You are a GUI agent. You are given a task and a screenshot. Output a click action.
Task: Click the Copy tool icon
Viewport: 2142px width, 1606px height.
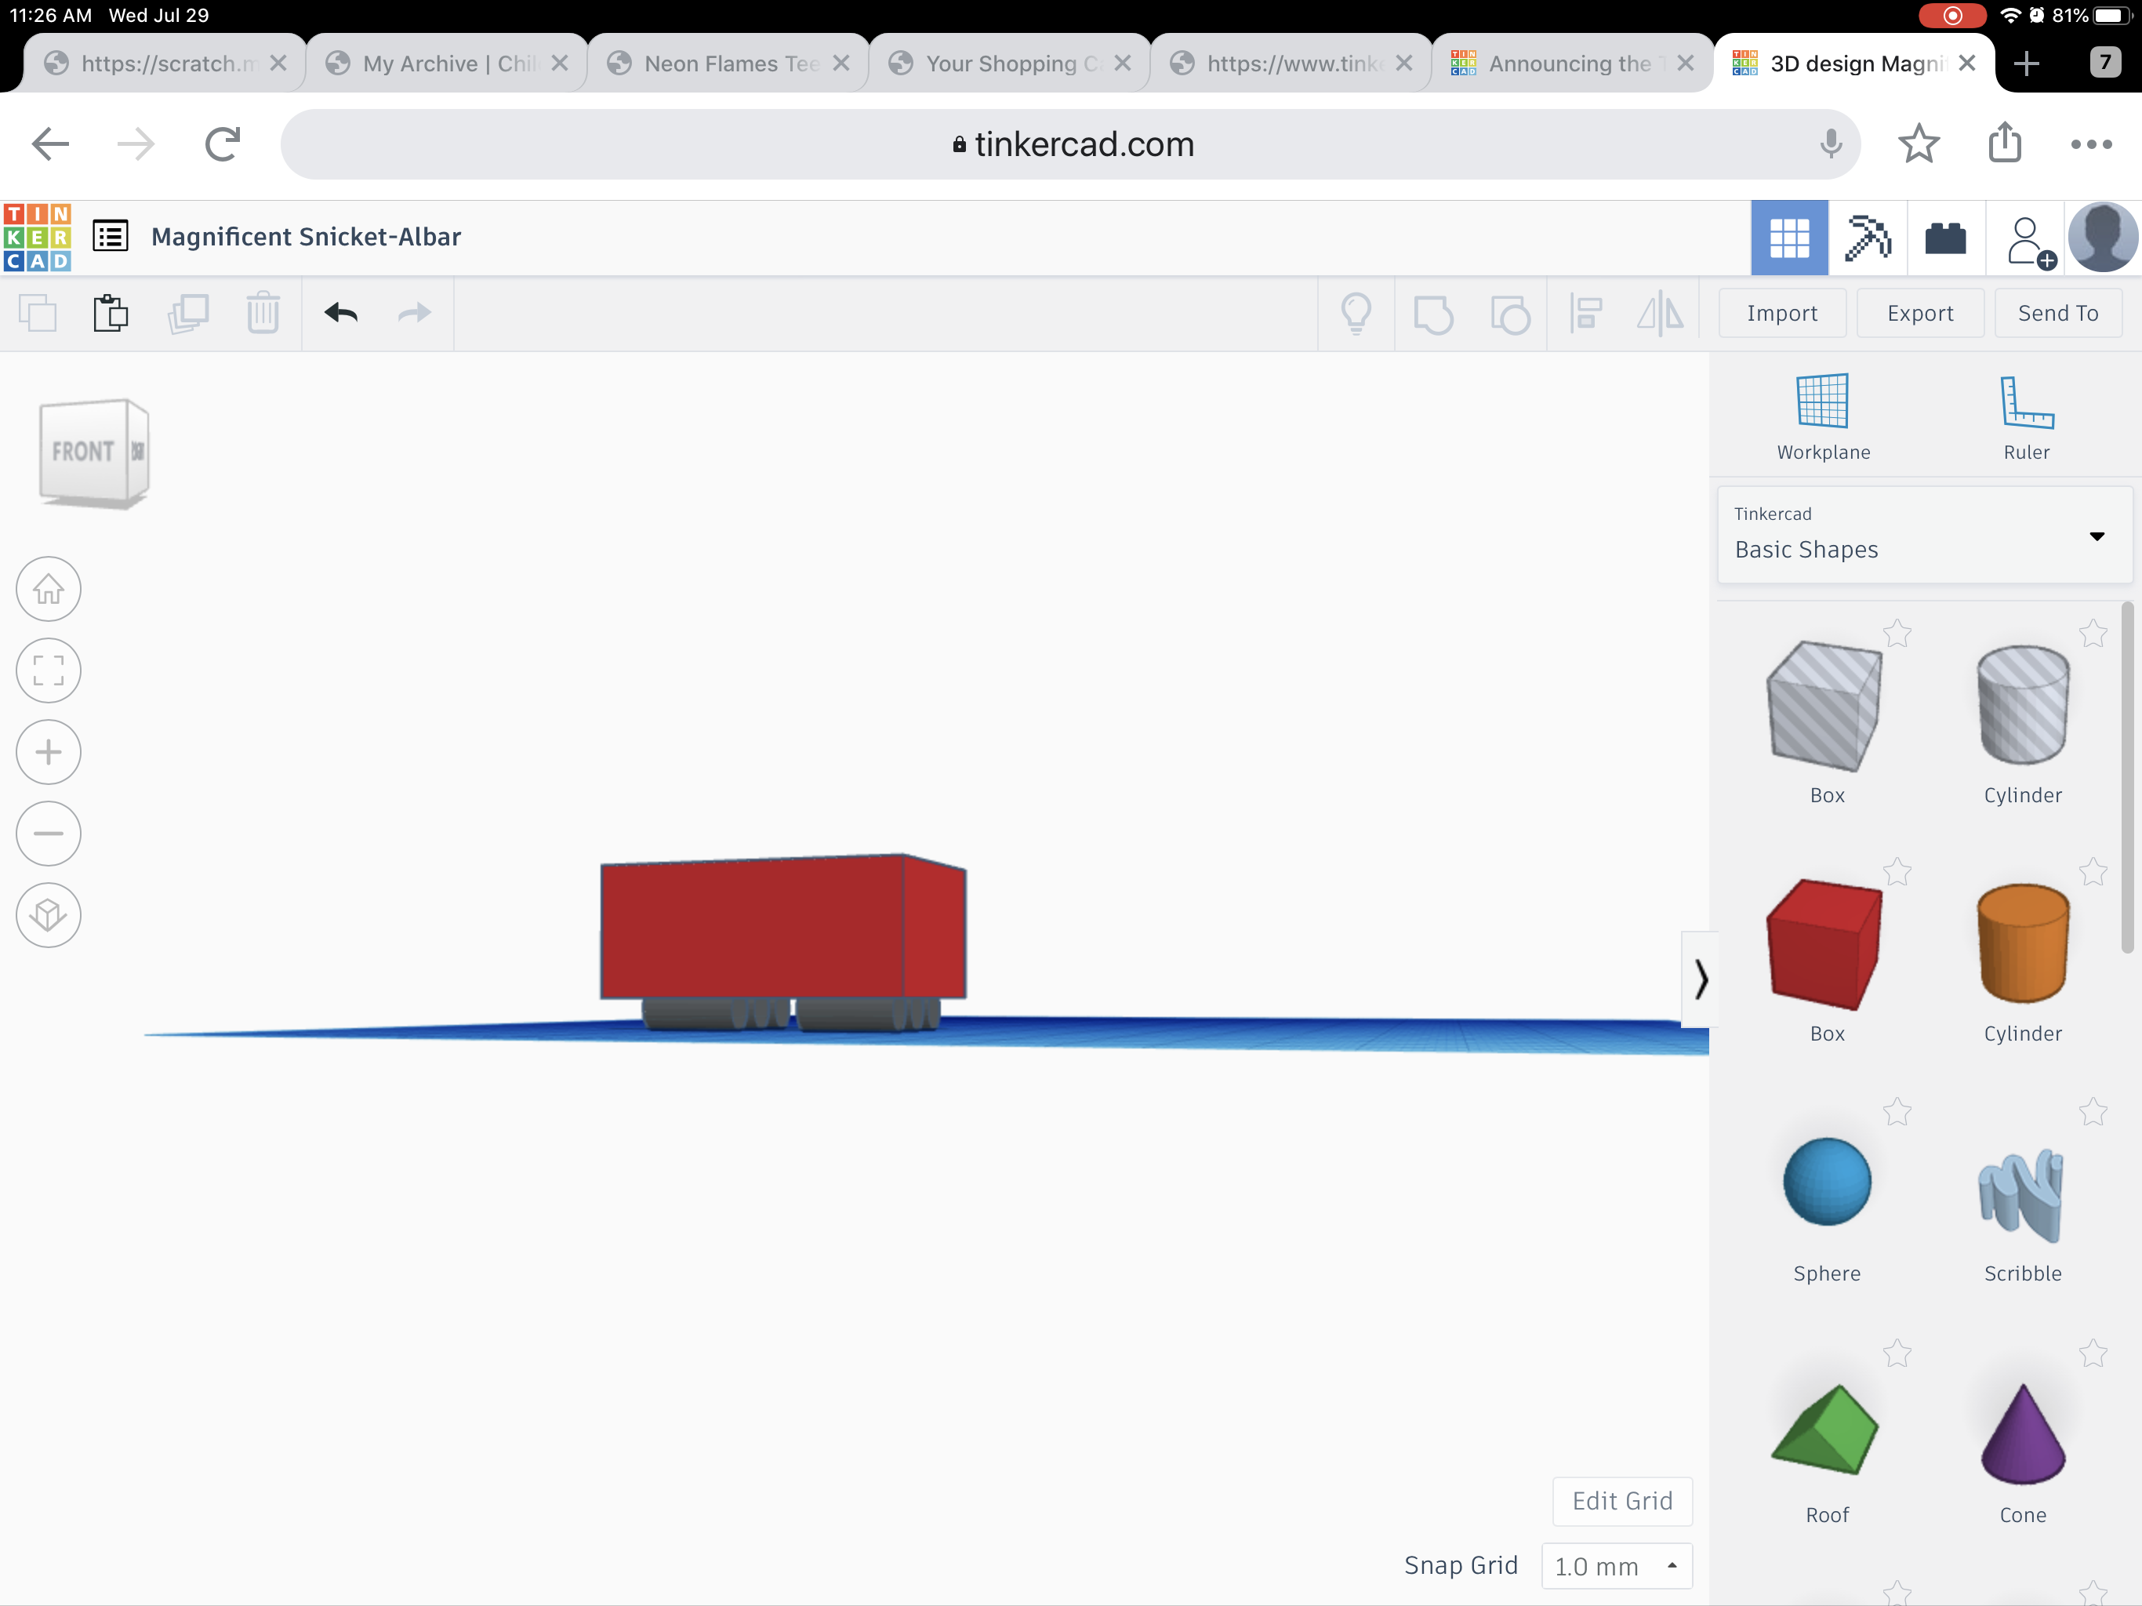tap(38, 314)
